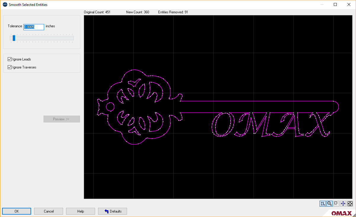Click the blue Tolerance slider handle
The image size is (356, 217).
14,38
